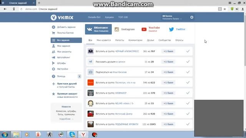Click +1 балл for ЧЁРНЫЙ АЛИЭКСПРЕСС
The width and height of the screenshot is (246, 138).
[168, 51]
